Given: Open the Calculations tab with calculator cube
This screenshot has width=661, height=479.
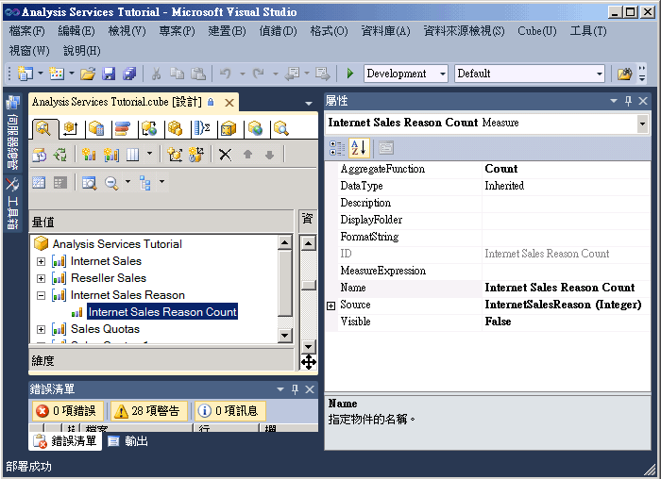Looking at the screenshot, I should pyautogui.click(x=96, y=128).
